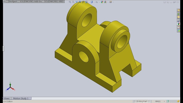
Task: Open the Display Style cube icon
Action: pyautogui.click(x=91, y=2)
